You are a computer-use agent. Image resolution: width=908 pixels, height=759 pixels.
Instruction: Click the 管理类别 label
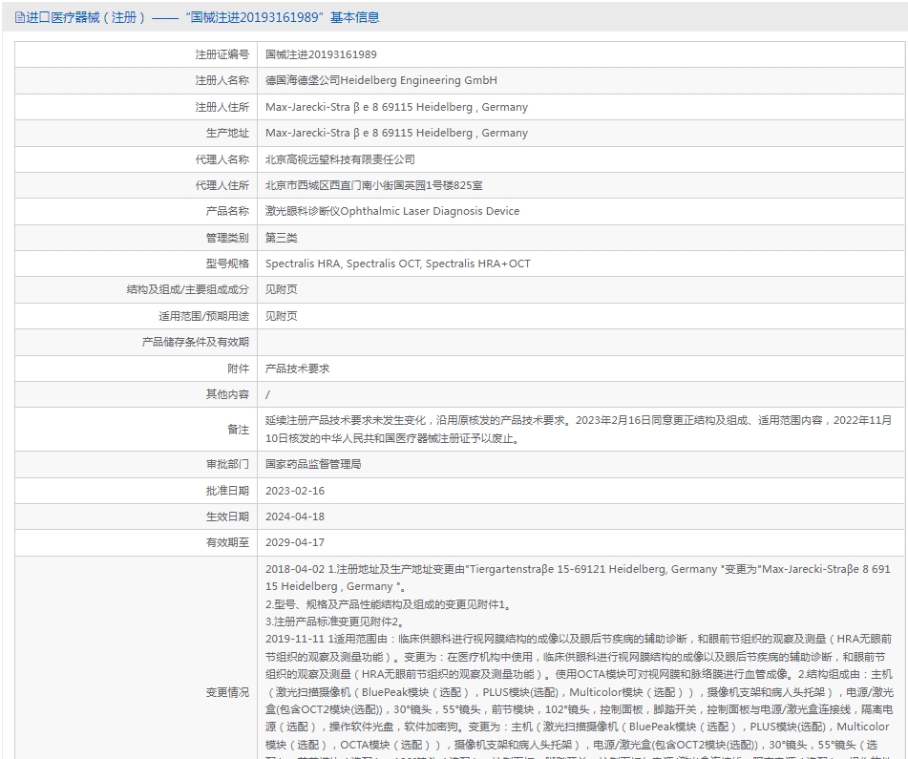tap(227, 238)
